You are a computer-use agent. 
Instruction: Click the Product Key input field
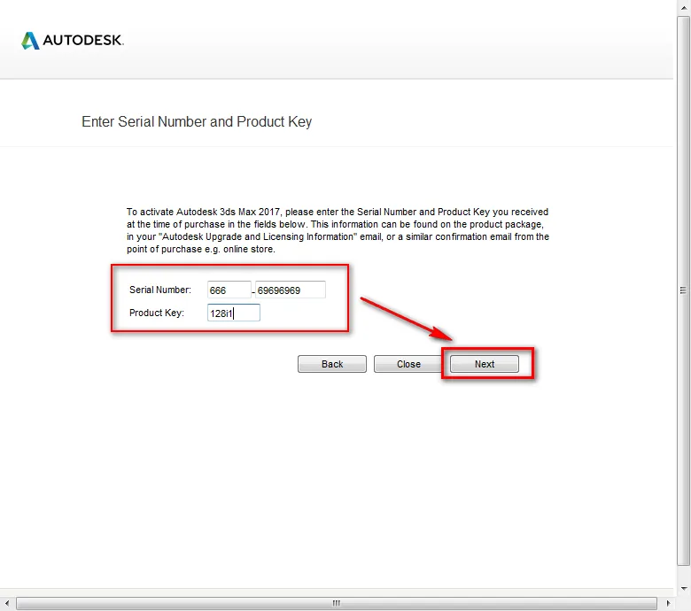[x=234, y=313]
